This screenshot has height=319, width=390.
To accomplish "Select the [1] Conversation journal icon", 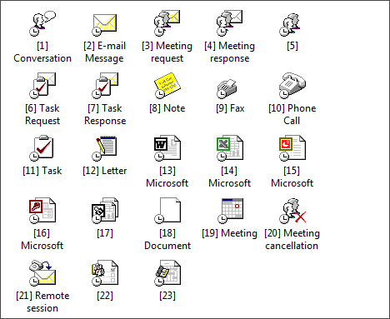I will point(42,23).
